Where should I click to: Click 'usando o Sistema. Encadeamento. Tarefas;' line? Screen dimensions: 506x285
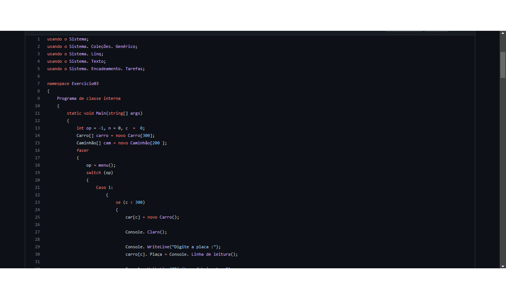click(x=96, y=69)
